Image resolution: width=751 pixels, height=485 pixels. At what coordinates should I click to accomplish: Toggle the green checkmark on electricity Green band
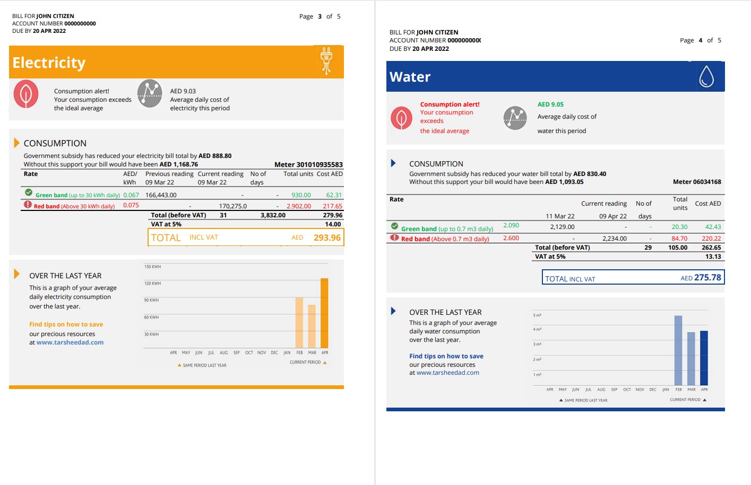pyautogui.click(x=27, y=193)
